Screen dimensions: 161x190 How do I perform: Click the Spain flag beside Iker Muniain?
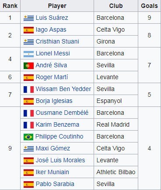(28, 172)
